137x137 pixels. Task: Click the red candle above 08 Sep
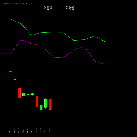[37, 101]
